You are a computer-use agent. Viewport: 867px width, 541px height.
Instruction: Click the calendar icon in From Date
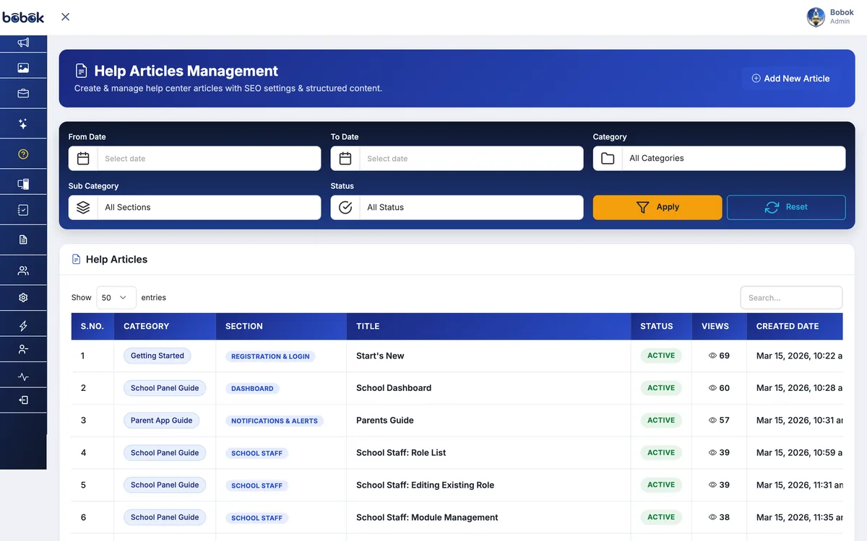[83, 159]
